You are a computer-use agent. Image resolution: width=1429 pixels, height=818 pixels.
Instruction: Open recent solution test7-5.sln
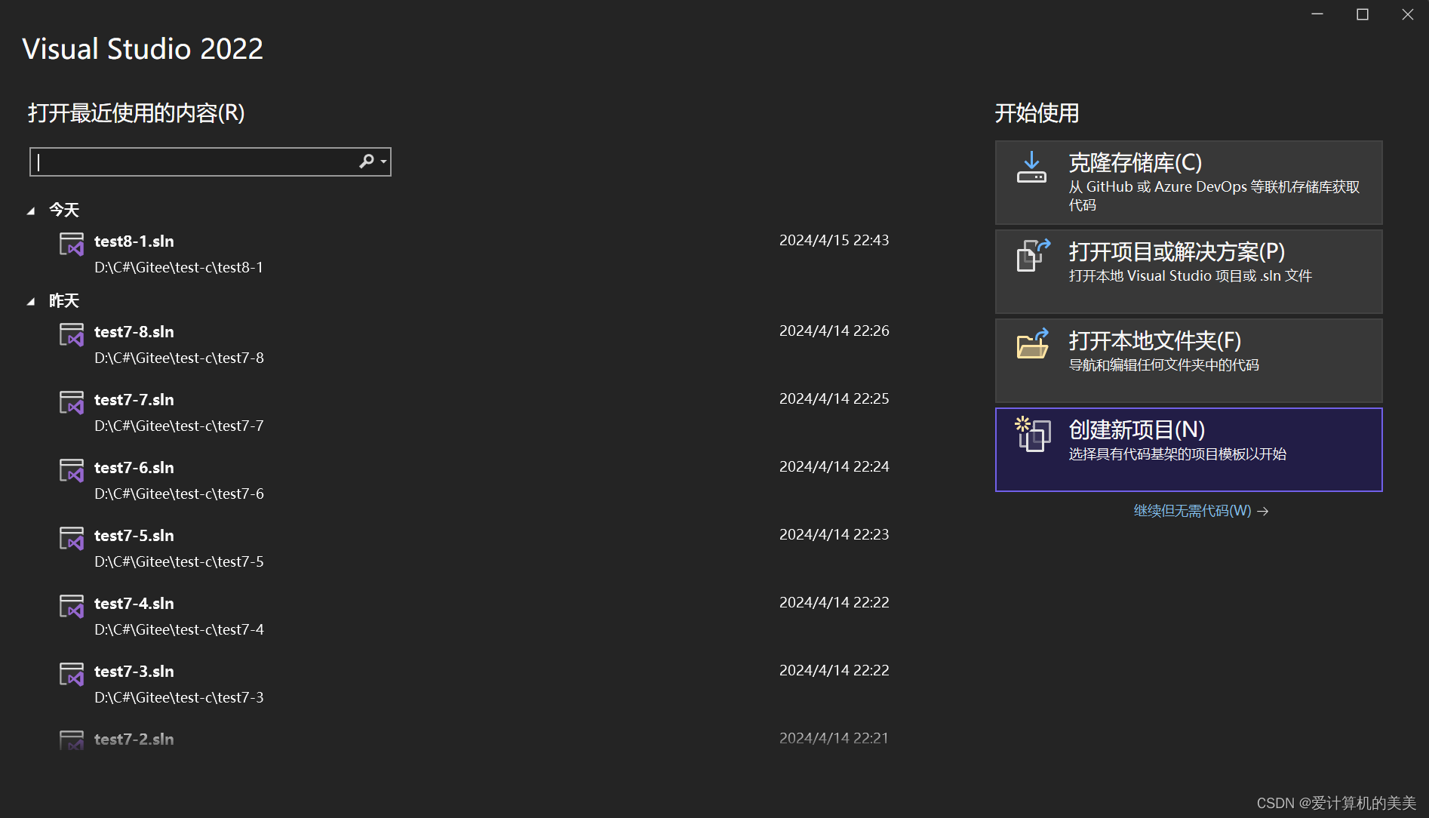coord(134,536)
